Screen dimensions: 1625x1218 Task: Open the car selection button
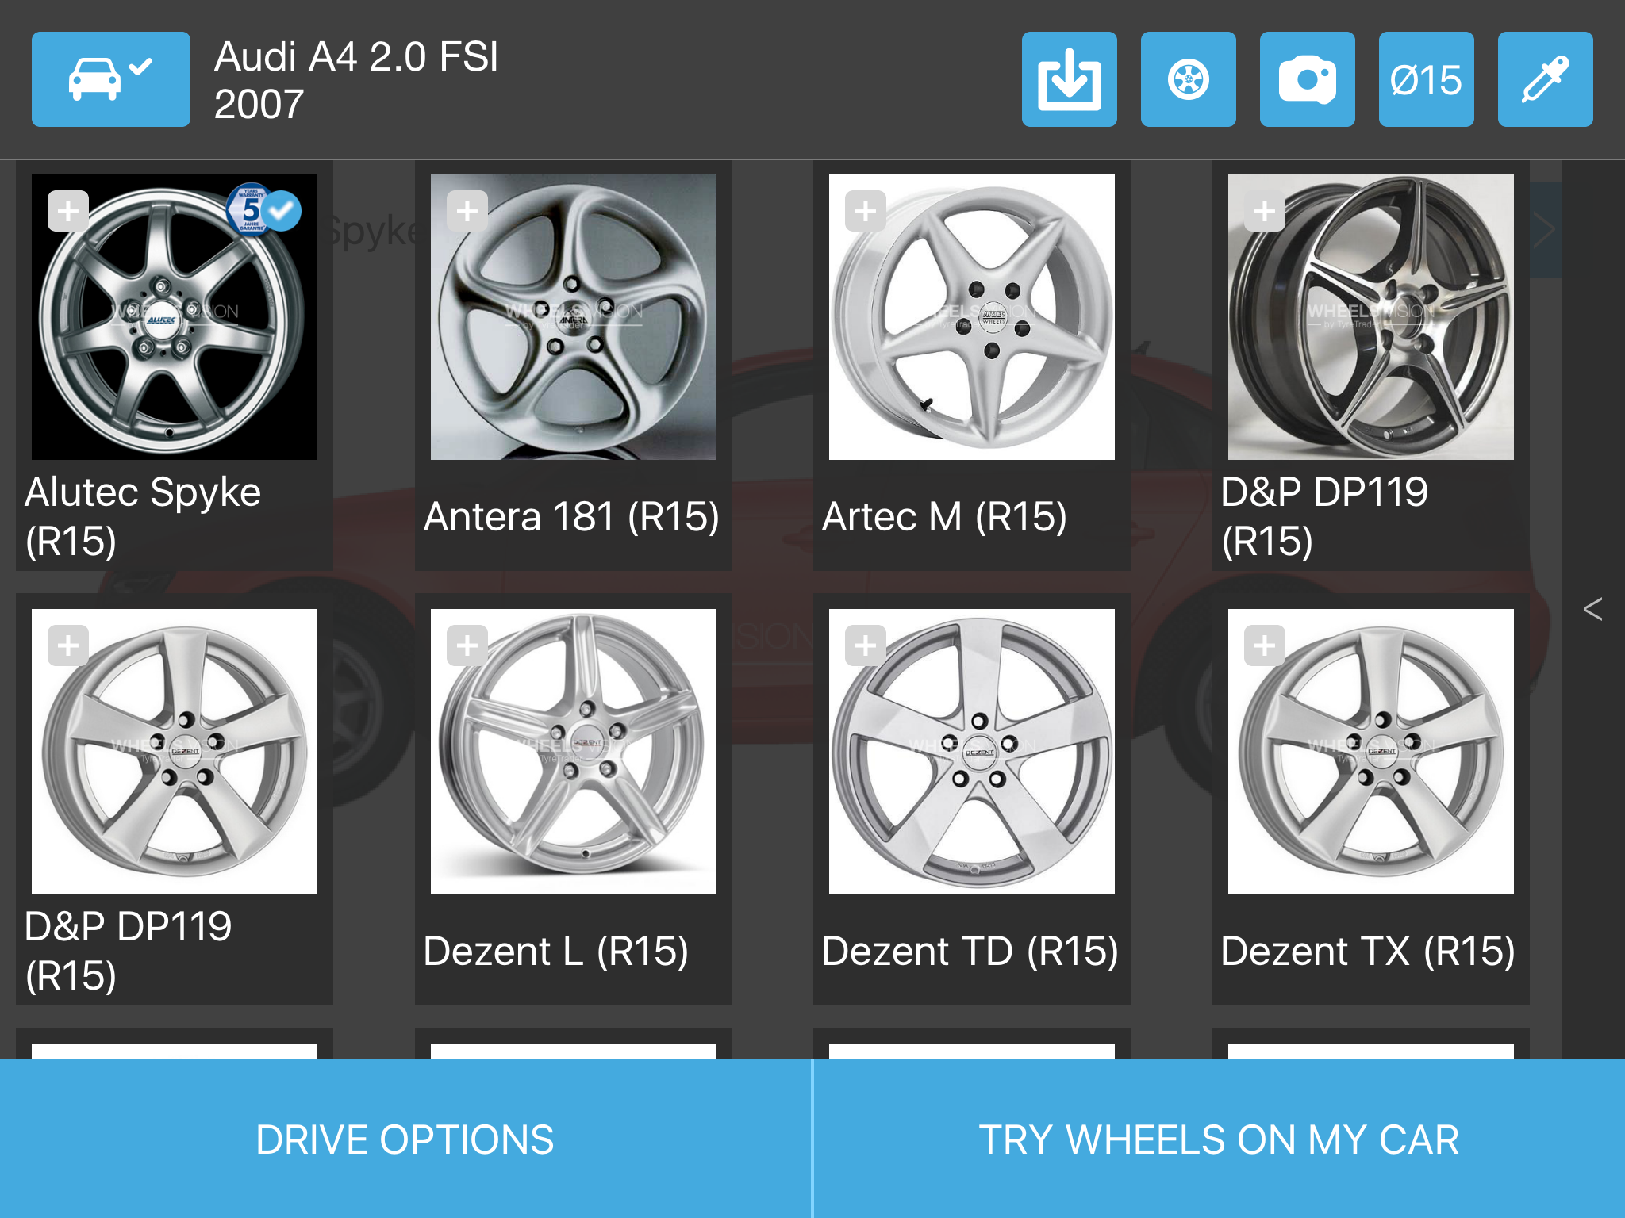(111, 79)
